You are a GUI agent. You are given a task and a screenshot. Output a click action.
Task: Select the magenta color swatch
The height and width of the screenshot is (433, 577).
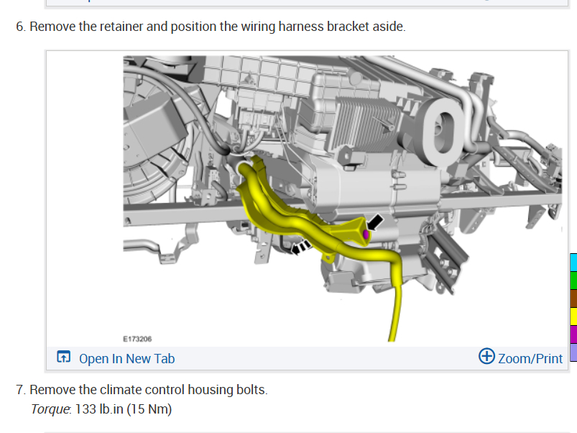tap(573, 334)
